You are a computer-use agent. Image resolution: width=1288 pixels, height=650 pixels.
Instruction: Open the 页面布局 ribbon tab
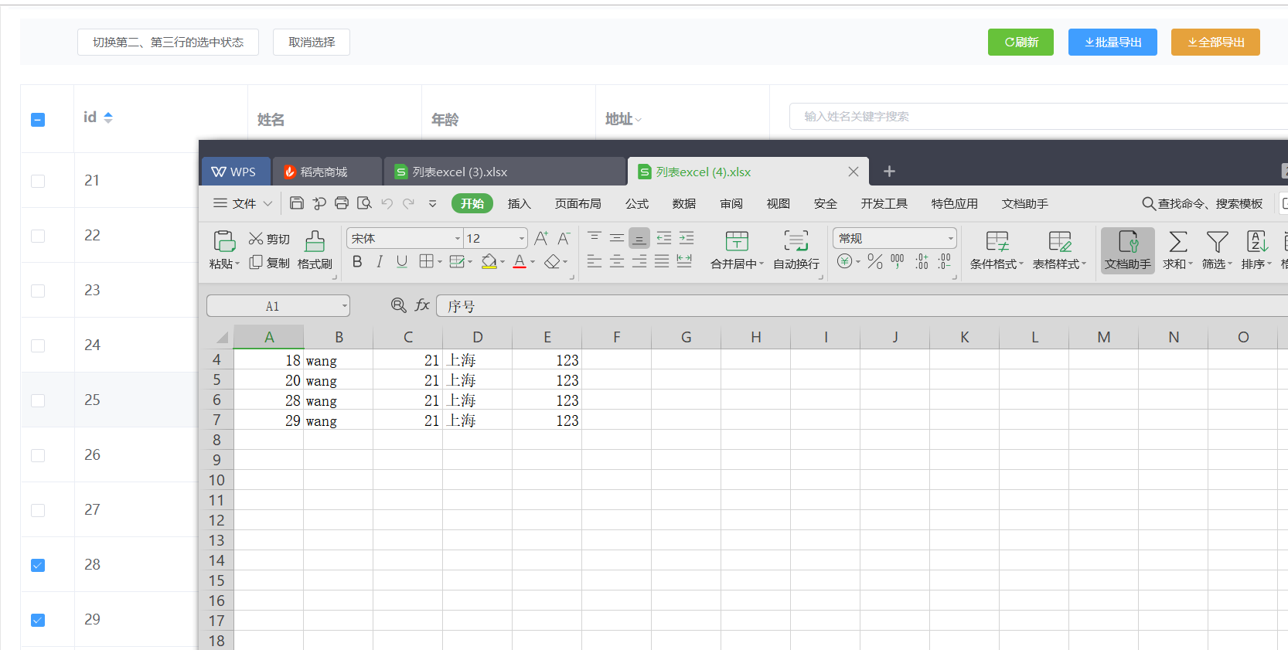(x=578, y=203)
